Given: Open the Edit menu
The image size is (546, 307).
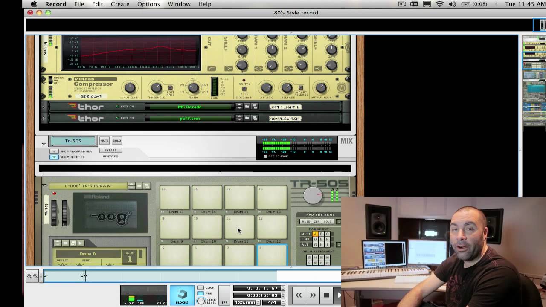Looking at the screenshot, I should click(97, 4).
